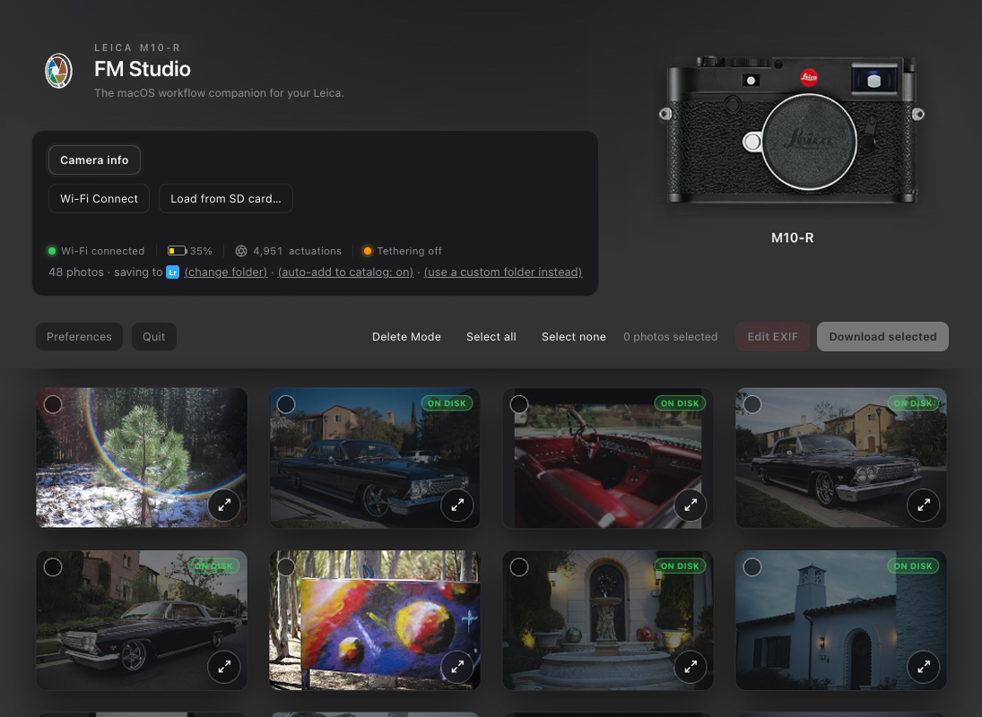This screenshot has height=717, width=982.
Task: Select the white bell tower photo circle
Action: tap(752, 566)
